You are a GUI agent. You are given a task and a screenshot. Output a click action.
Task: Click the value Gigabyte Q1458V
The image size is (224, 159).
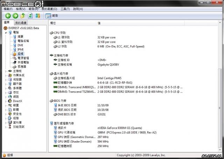(108, 65)
